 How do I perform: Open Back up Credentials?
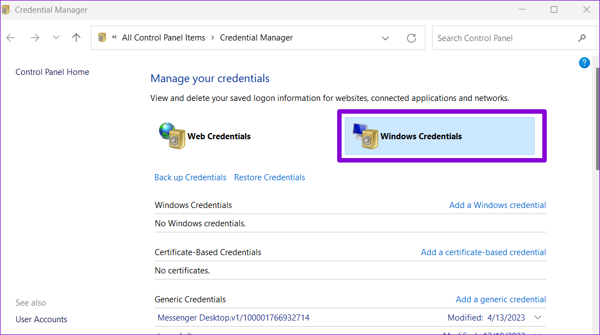[190, 177]
